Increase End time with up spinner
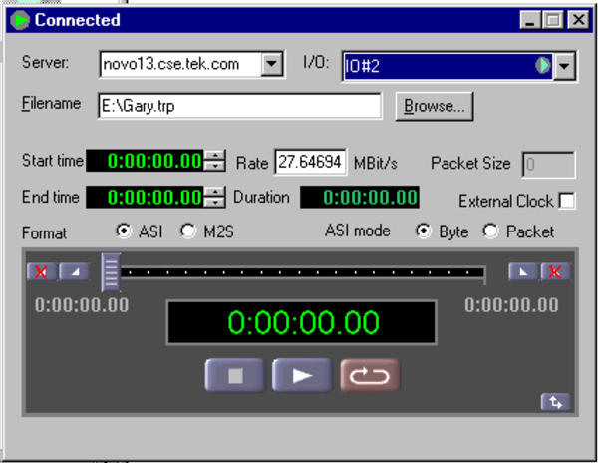This screenshot has height=463, width=598. click(x=215, y=192)
